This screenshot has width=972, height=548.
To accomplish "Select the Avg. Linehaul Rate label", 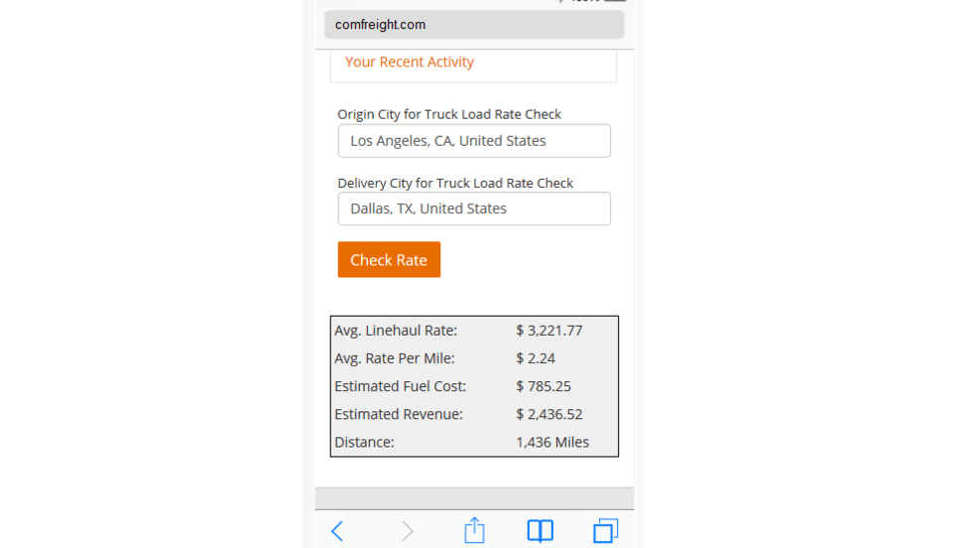I will pos(396,331).
